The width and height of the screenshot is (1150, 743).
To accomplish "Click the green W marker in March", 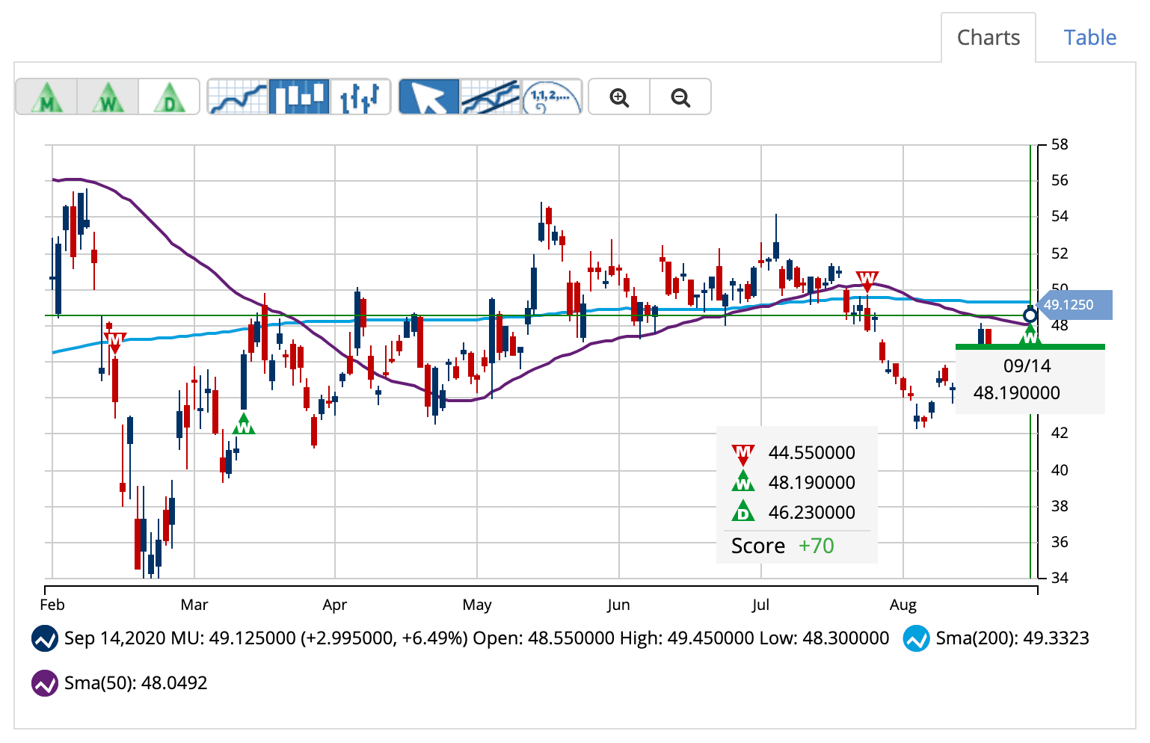I will point(243,424).
